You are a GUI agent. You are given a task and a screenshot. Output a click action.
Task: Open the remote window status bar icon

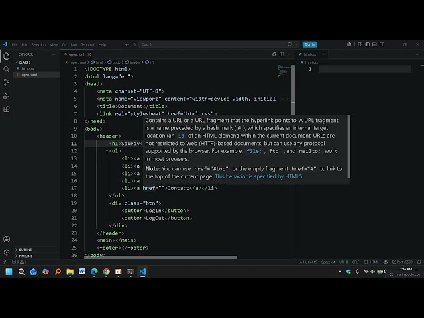coord(5,262)
